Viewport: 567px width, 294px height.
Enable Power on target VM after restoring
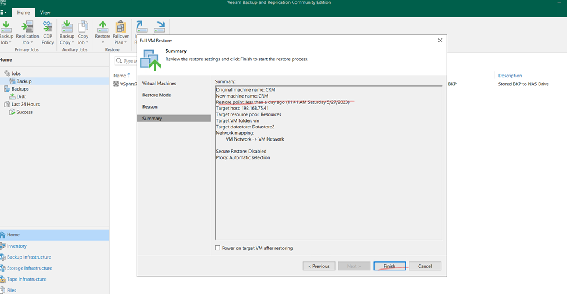tap(217, 248)
